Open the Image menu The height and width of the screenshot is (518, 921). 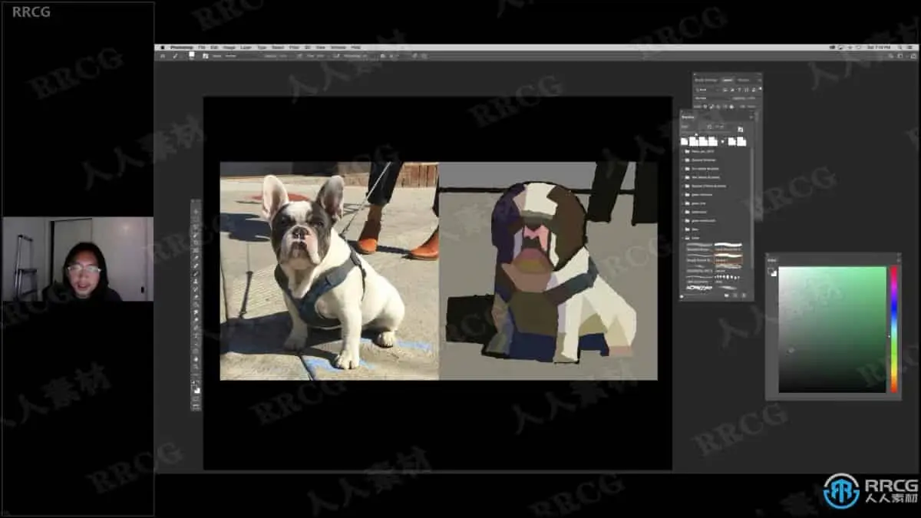(229, 48)
